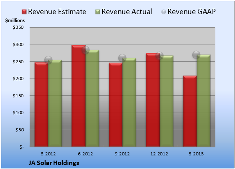Click the green Revenue Actual legend swatch
Viewport: 235px width, 169px height.
point(98,12)
